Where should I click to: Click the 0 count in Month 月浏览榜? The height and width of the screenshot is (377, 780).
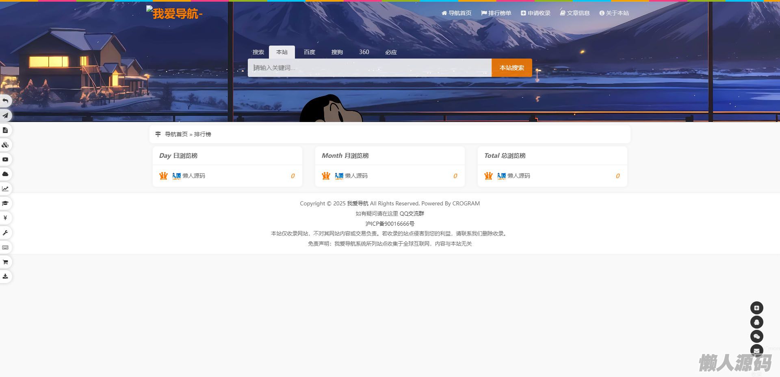click(x=455, y=176)
